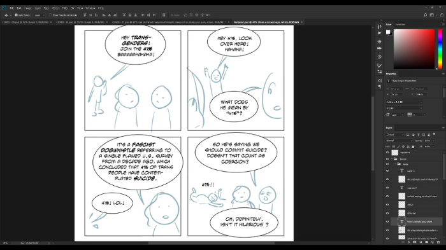This screenshot has width=446, height=250.
Task: Click the distribute spacing (three bars) icon
Action: (164, 15)
